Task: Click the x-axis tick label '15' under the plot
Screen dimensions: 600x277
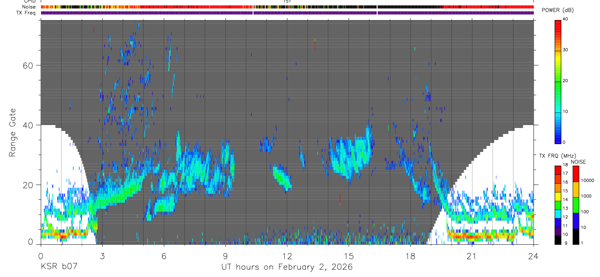Action: (349, 256)
